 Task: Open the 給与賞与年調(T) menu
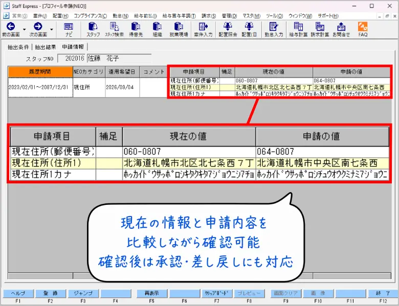coord(179,16)
